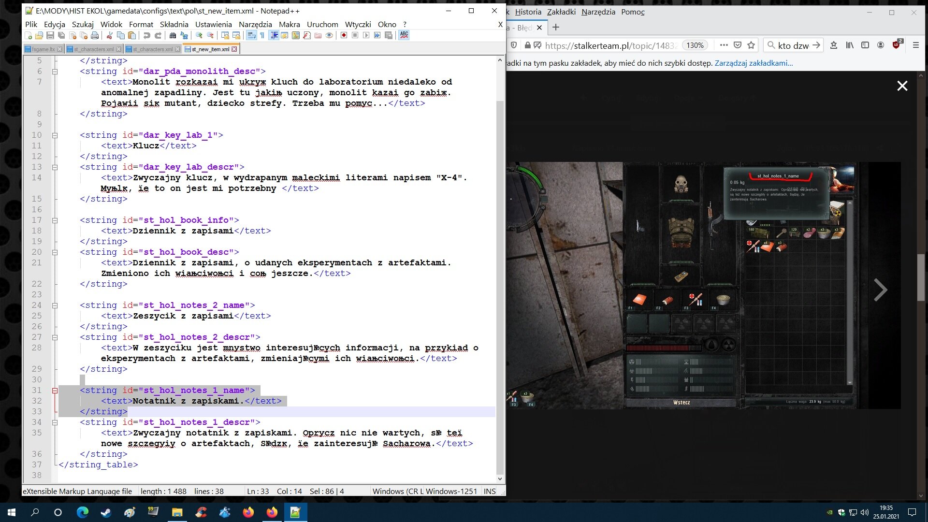The width and height of the screenshot is (928, 522).
Task: Open the Wtyczki menu
Action: [358, 24]
